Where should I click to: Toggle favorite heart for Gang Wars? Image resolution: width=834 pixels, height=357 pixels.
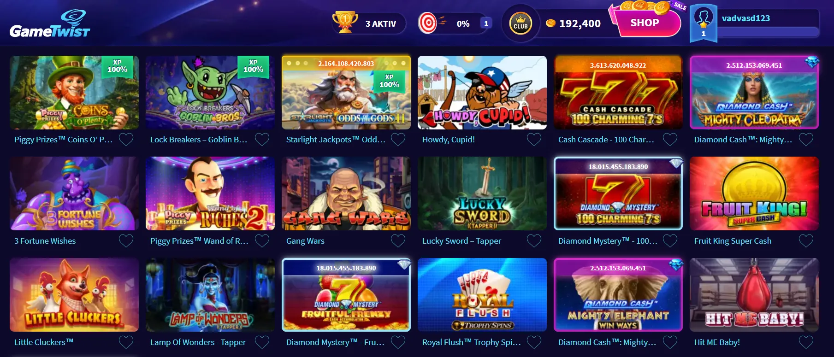398,241
